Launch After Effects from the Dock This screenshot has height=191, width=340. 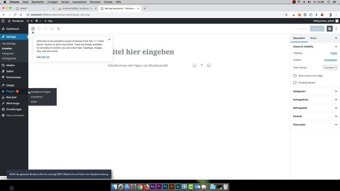click(x=152, y=186)
